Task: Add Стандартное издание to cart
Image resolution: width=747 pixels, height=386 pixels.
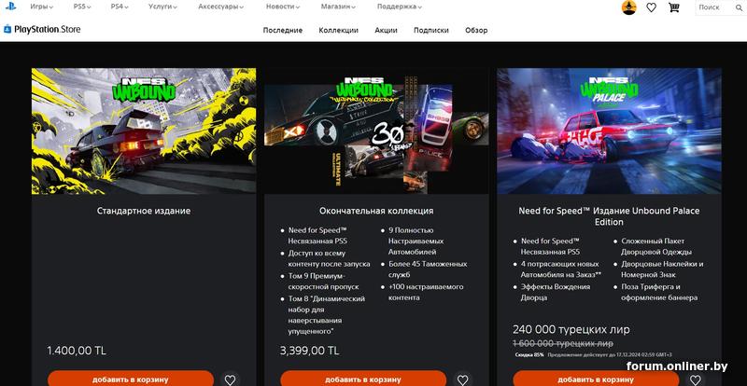Action: (131, 379)
